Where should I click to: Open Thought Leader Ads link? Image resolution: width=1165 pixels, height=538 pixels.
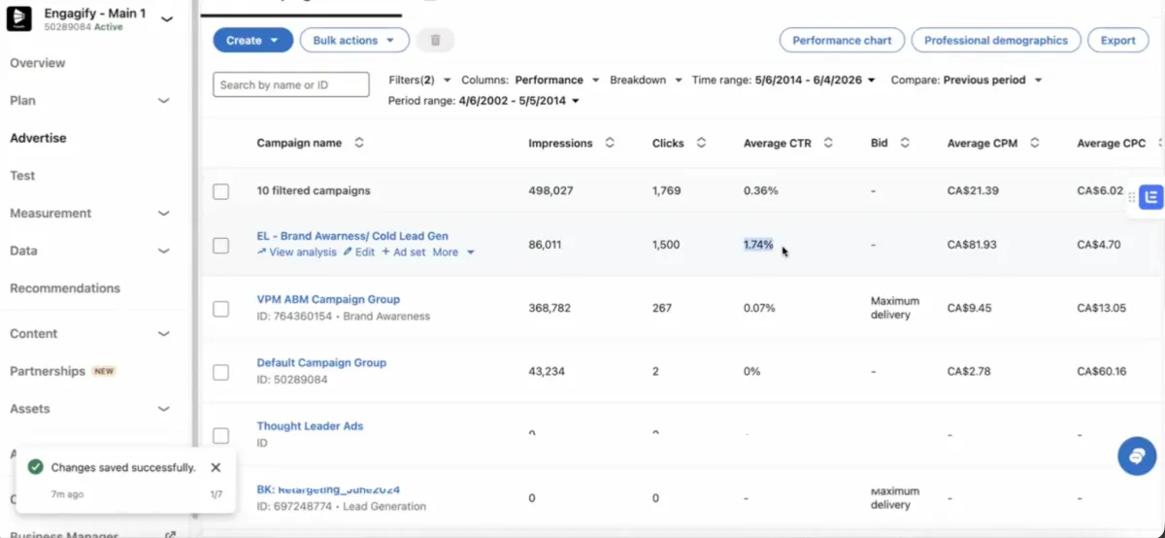310,425
